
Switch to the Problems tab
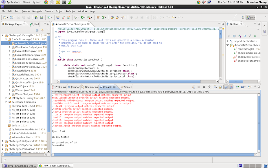(59, 87)
